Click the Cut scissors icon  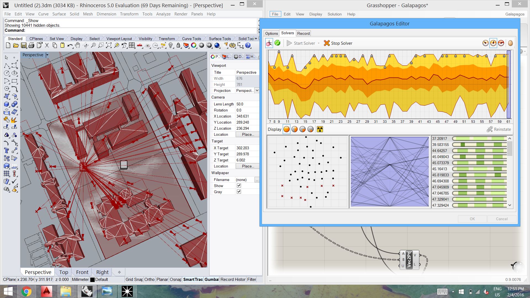[x=47, y=46]
